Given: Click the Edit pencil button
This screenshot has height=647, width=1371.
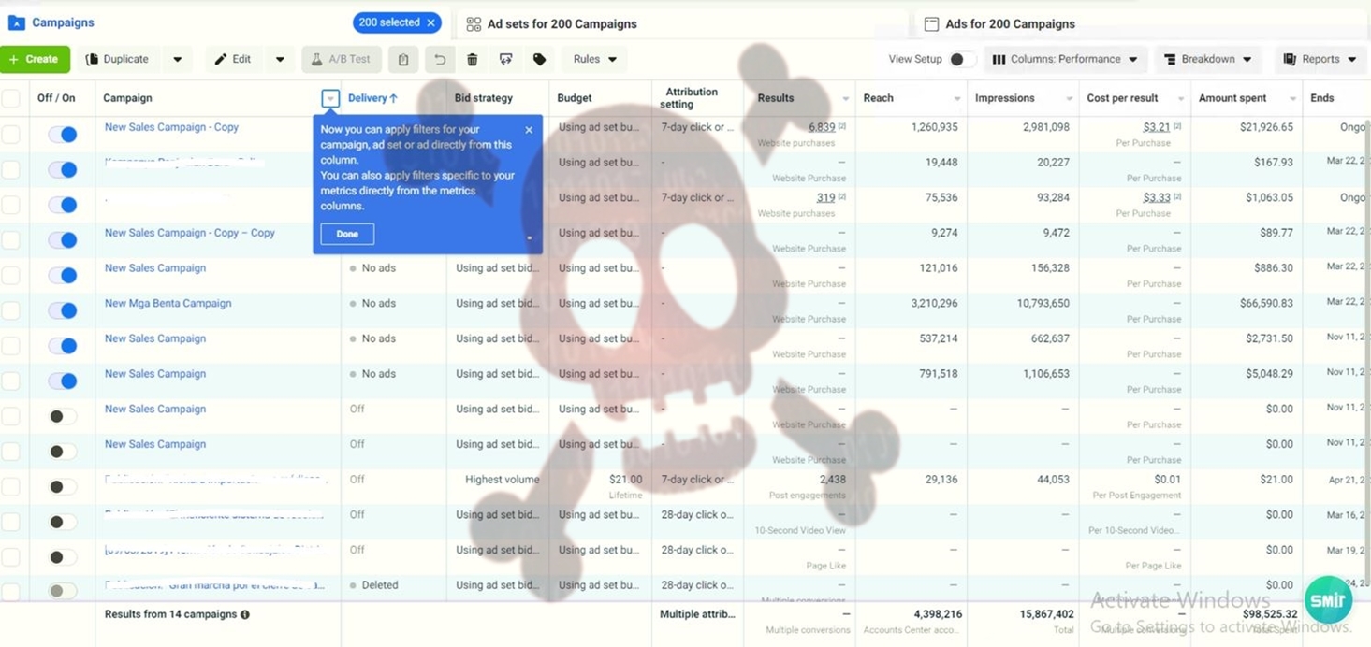Looking at the screenshot, I should tap(233, 59).
